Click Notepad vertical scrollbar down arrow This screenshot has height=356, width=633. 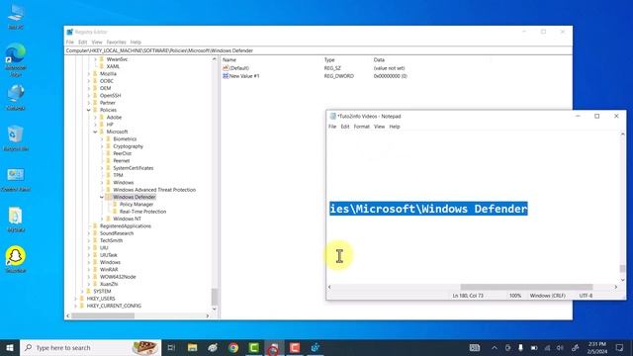622,279
